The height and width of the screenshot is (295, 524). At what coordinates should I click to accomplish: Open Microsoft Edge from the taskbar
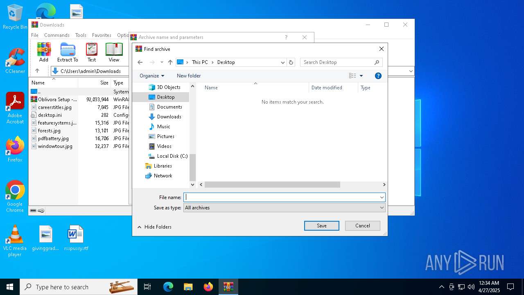coord(168,287)
